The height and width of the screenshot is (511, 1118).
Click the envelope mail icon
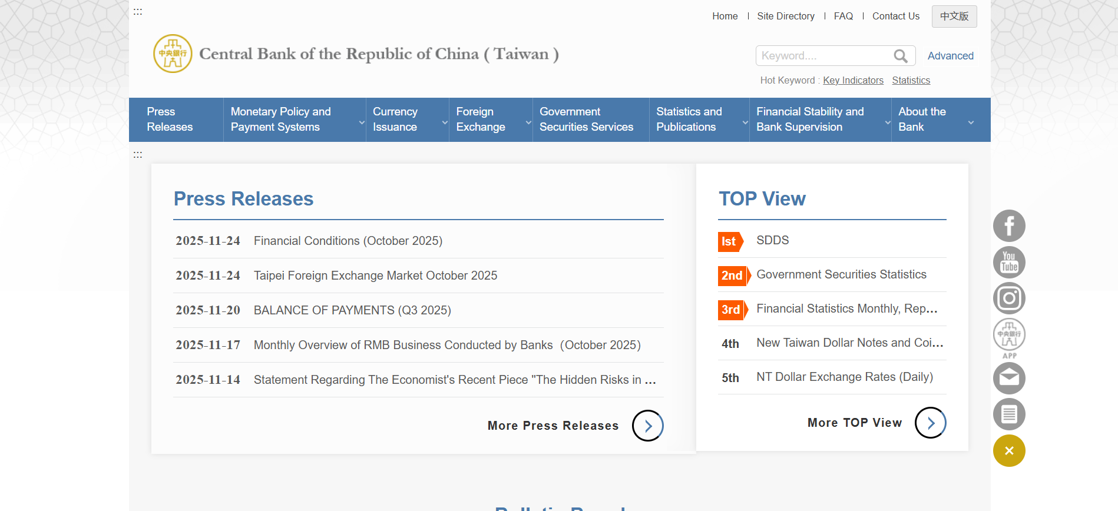[x=1009, y=378]
